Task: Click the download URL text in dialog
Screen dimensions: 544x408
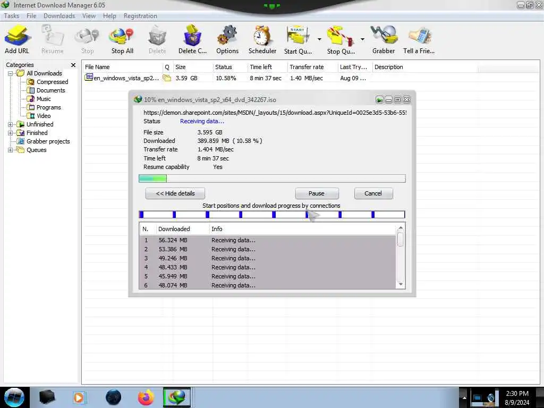Action: 275,113
